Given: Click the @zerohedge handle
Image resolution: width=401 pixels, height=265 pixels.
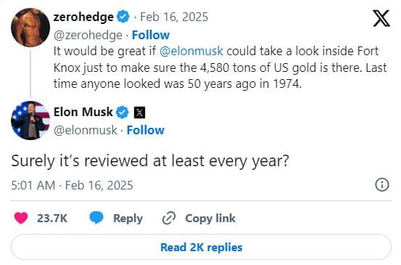Looking at the screenshot, I should click(88, 35).
